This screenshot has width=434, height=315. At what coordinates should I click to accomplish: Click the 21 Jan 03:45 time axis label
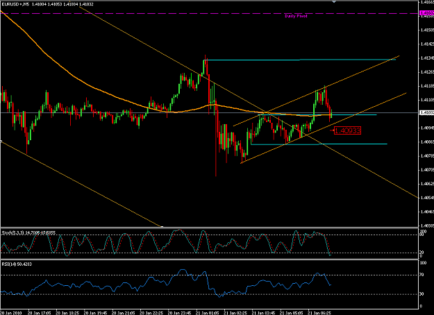(x=263, y=313)
